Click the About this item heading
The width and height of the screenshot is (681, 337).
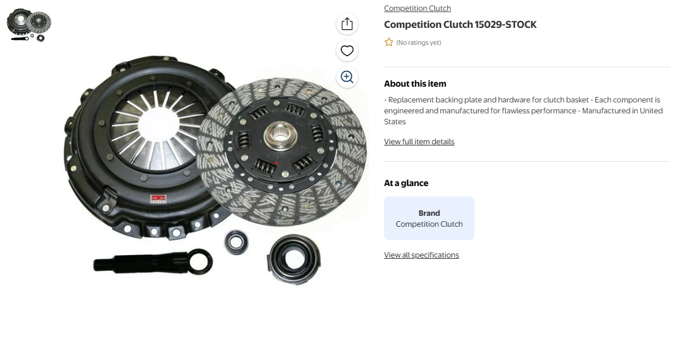click(x=415, y=84)
